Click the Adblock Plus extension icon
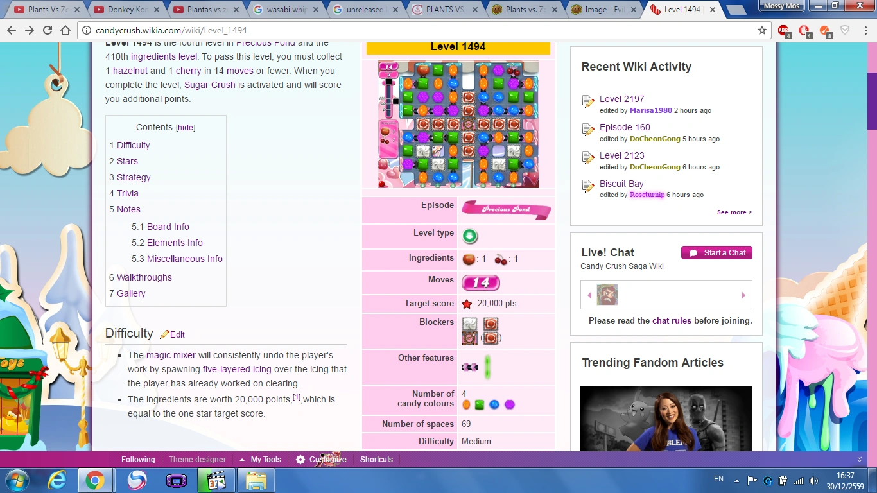 click(x=783, y=30)
